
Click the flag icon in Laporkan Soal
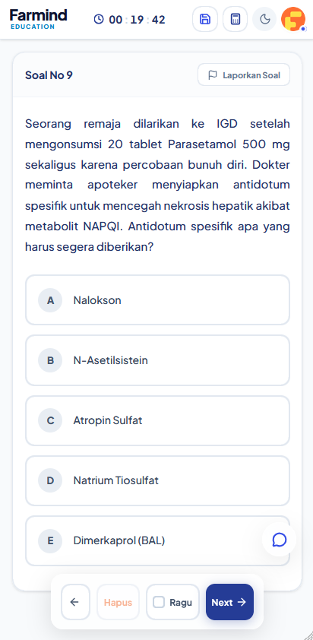[x=212, y=75]
